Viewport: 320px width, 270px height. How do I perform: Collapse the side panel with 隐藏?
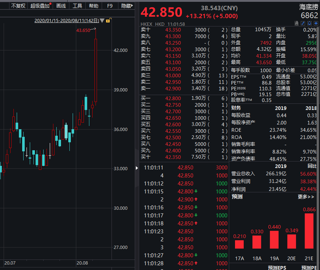coord(127,6)
